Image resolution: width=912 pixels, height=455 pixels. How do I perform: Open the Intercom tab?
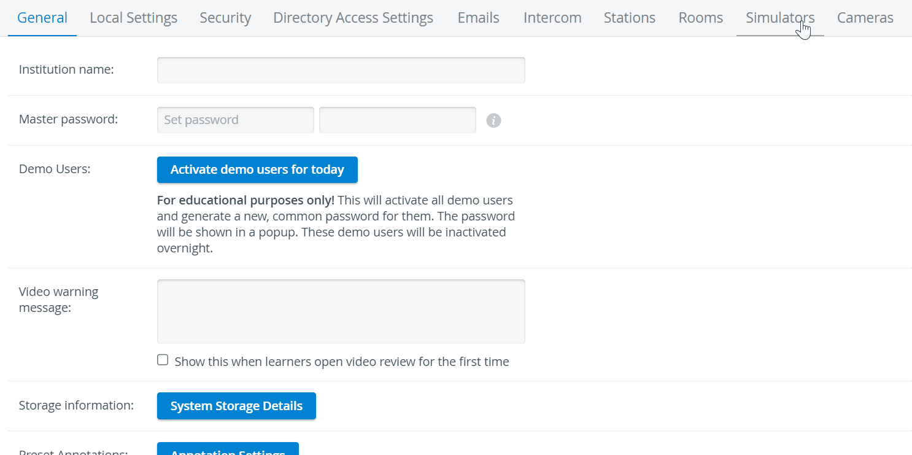(x=552, y=18)
